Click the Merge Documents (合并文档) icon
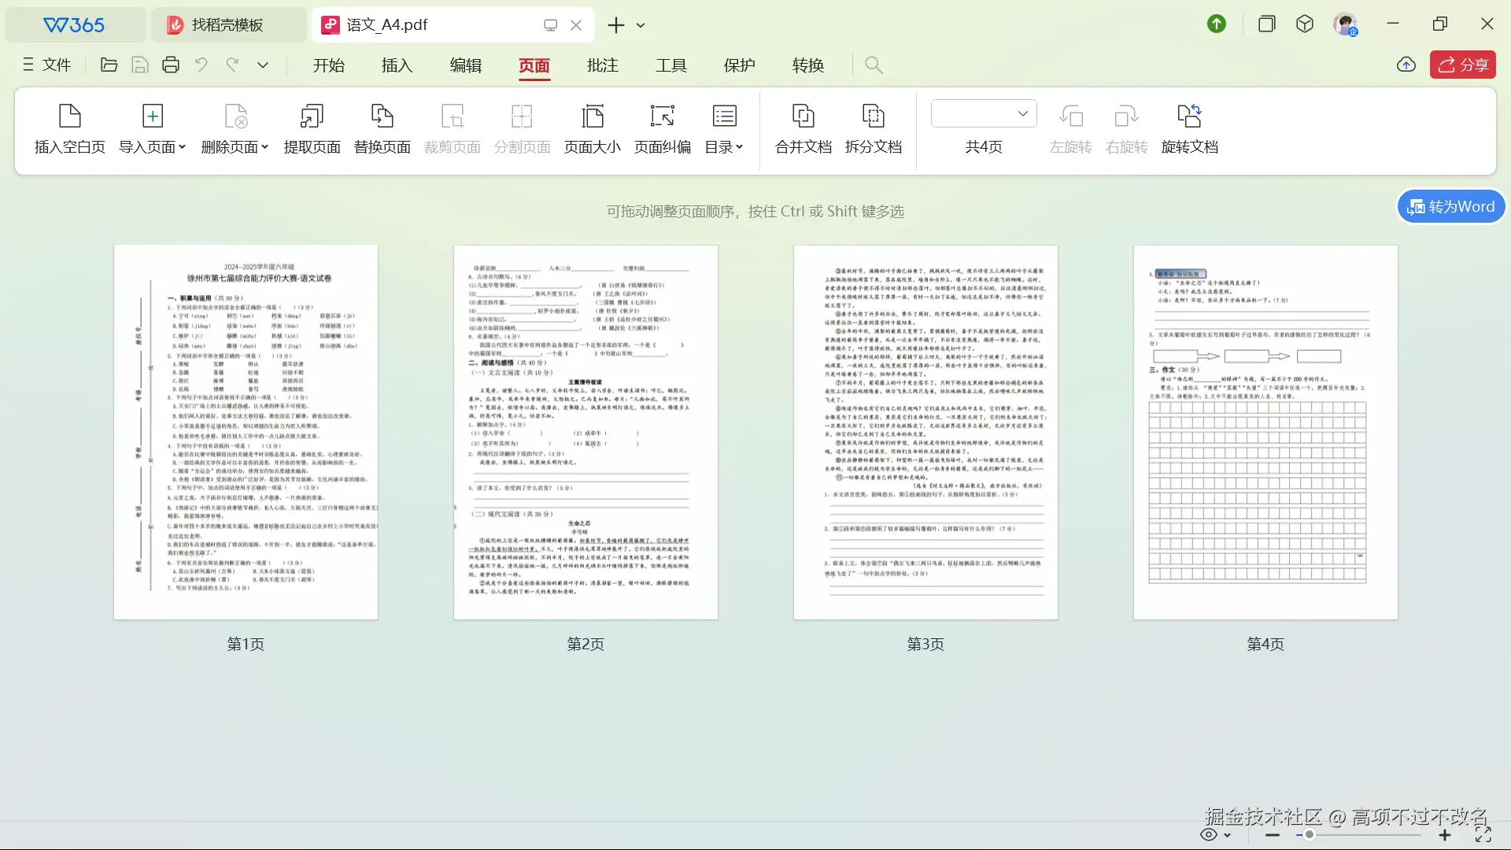This screenshot has height=850, width=1511. pos(803,116)
